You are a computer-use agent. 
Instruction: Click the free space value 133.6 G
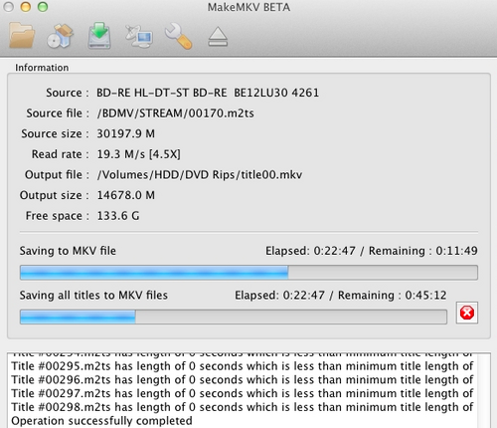coord(118,216)
